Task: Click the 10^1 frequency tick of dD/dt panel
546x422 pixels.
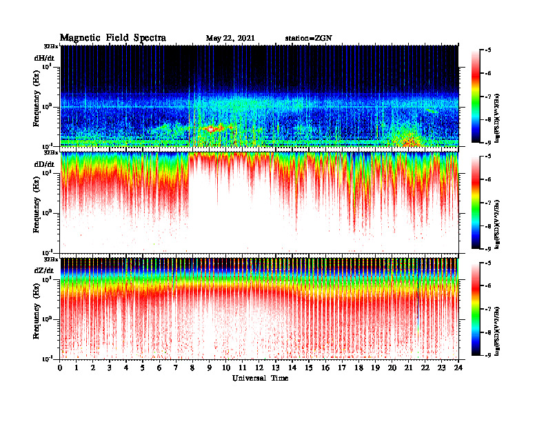Action: click(47, 172)
